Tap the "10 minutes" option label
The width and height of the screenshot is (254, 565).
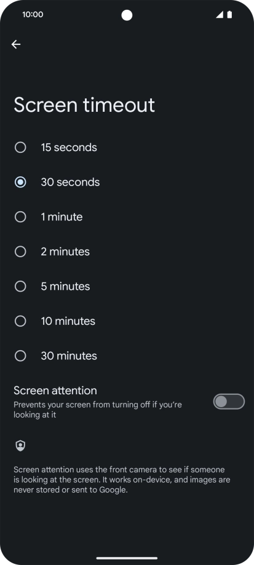click(x=68, y=321)
